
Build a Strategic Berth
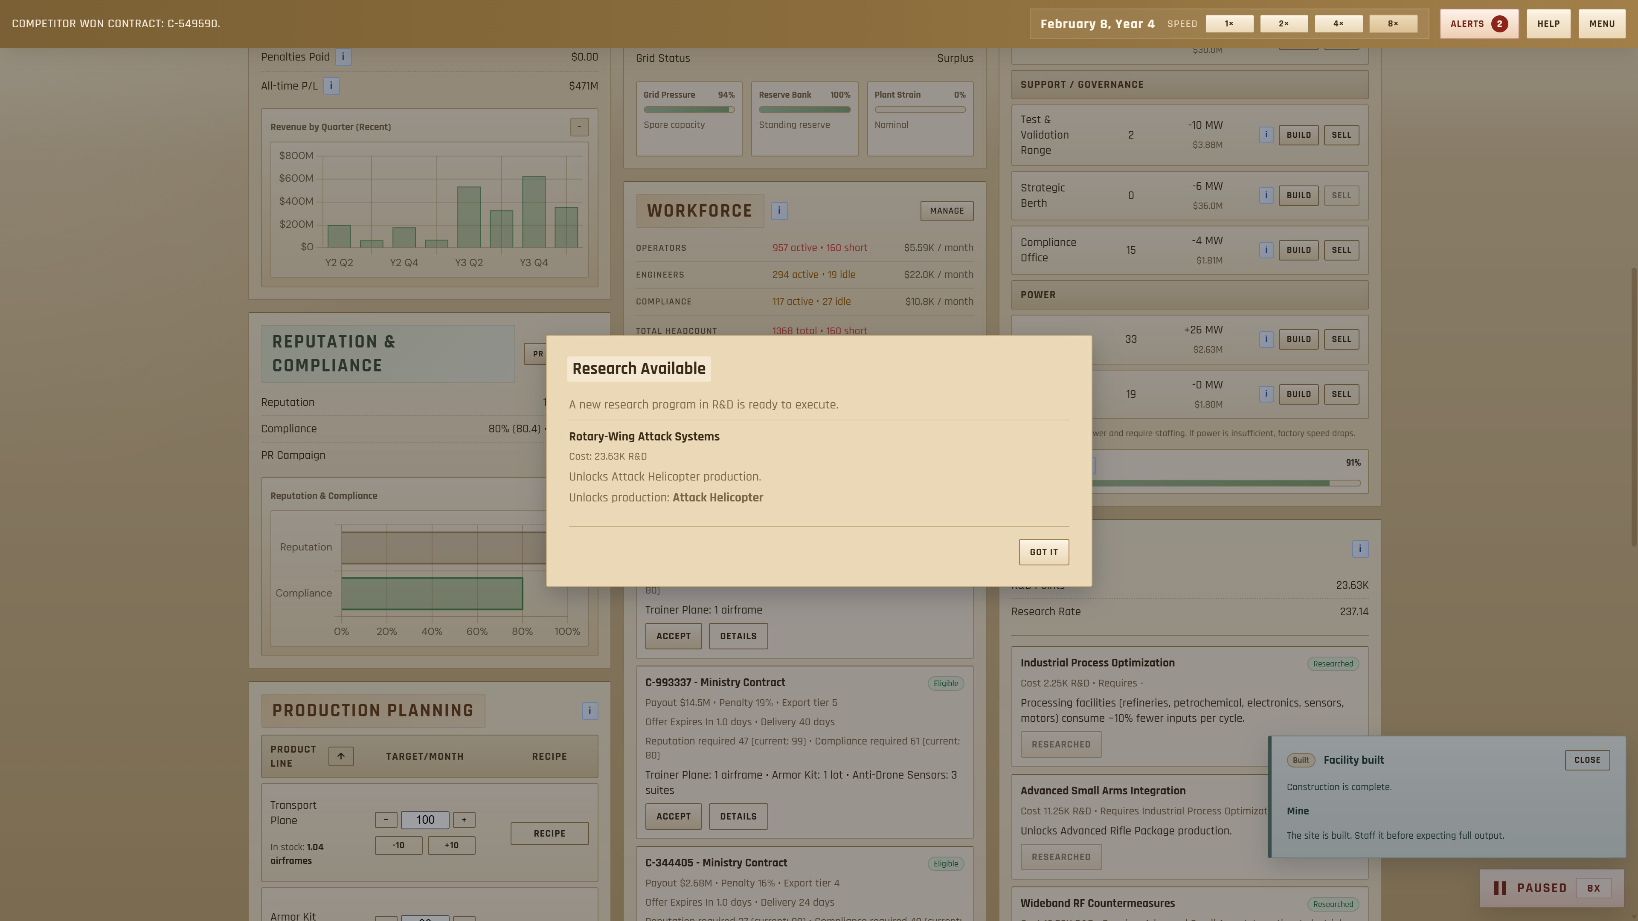pos(1298,195)
